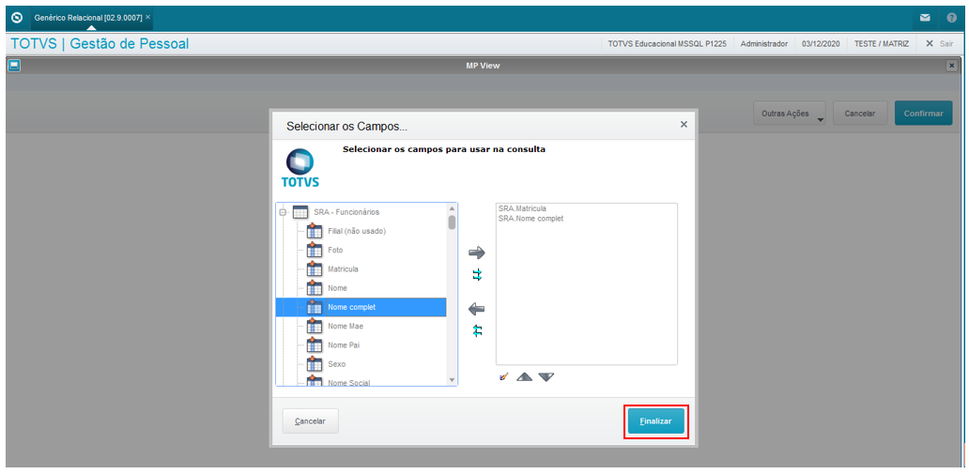Open the mail envelope icon
The height and width of the screenshot is (474, 969).
pyautogui.click(x=925, y=18)
